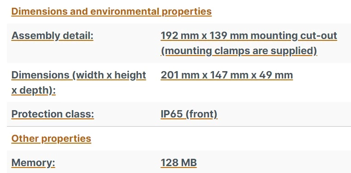Select the 128 MB memory value
The height and width of the screenshot is (173, 351).
(178, 163)
